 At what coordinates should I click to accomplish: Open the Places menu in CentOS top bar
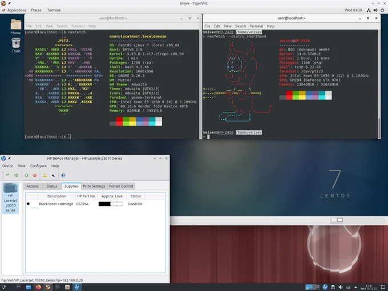point(36,10)
